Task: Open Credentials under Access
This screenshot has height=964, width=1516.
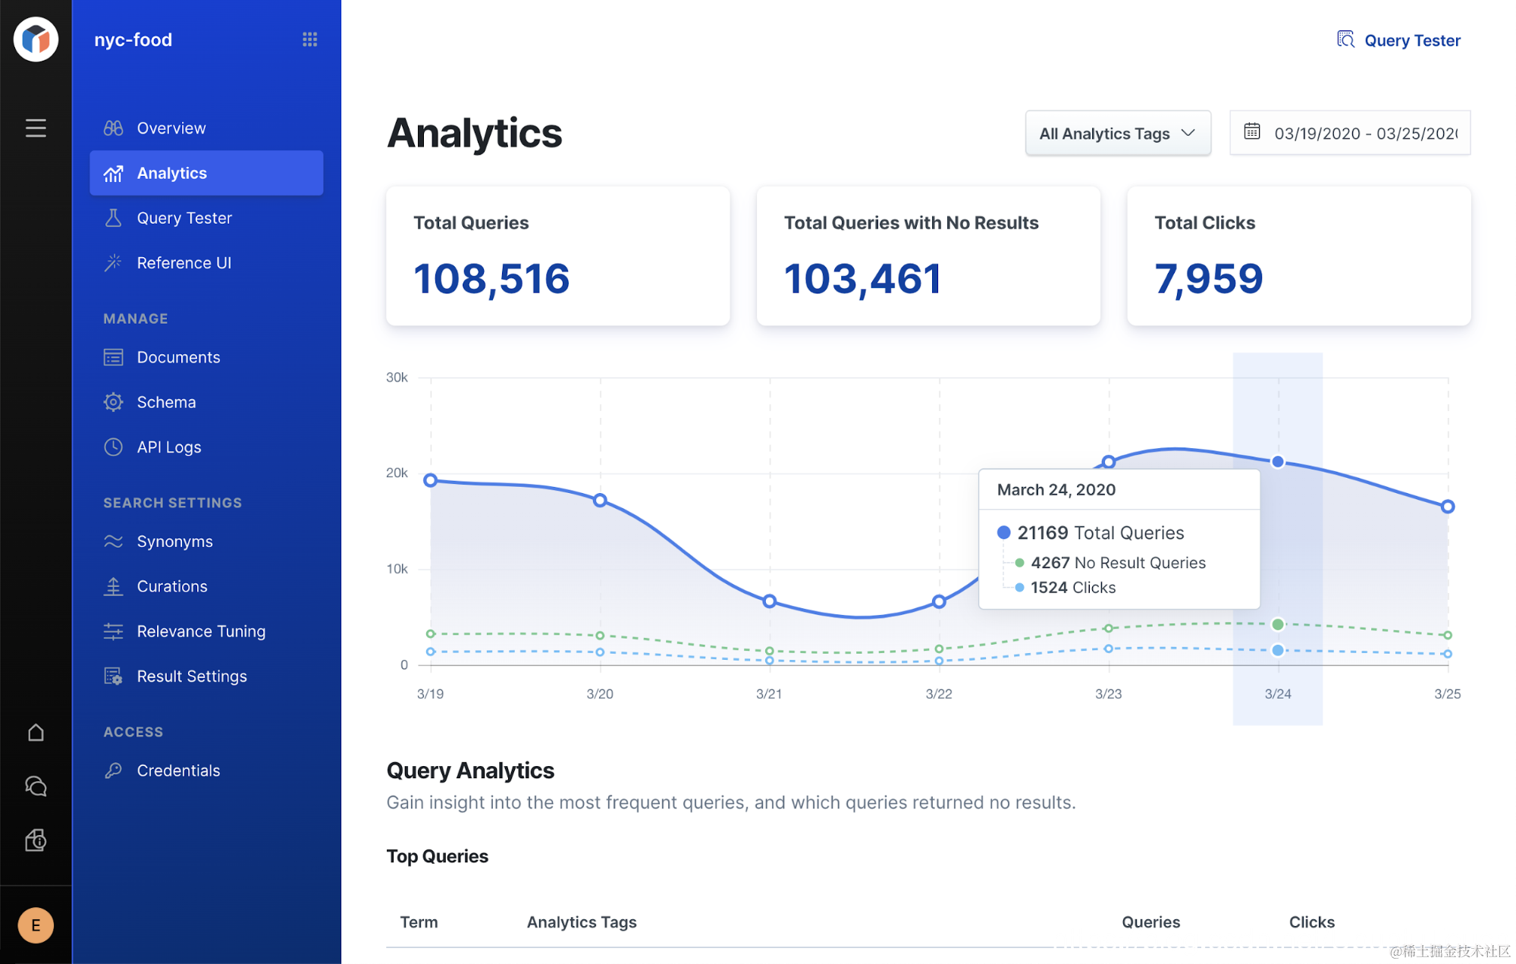Action: tap(178, 771)
